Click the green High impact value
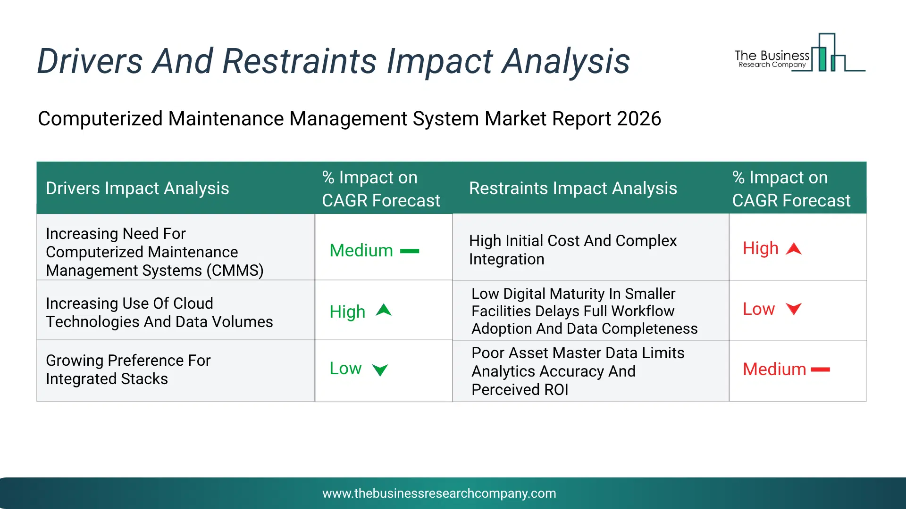 [347, 312]
